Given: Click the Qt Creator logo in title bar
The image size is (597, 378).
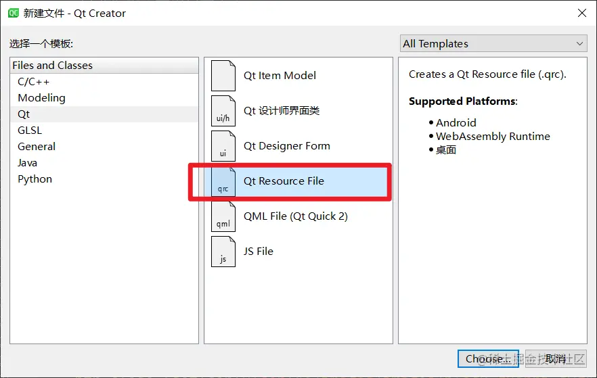Looking at the screenshot, I should coord(14,14).
